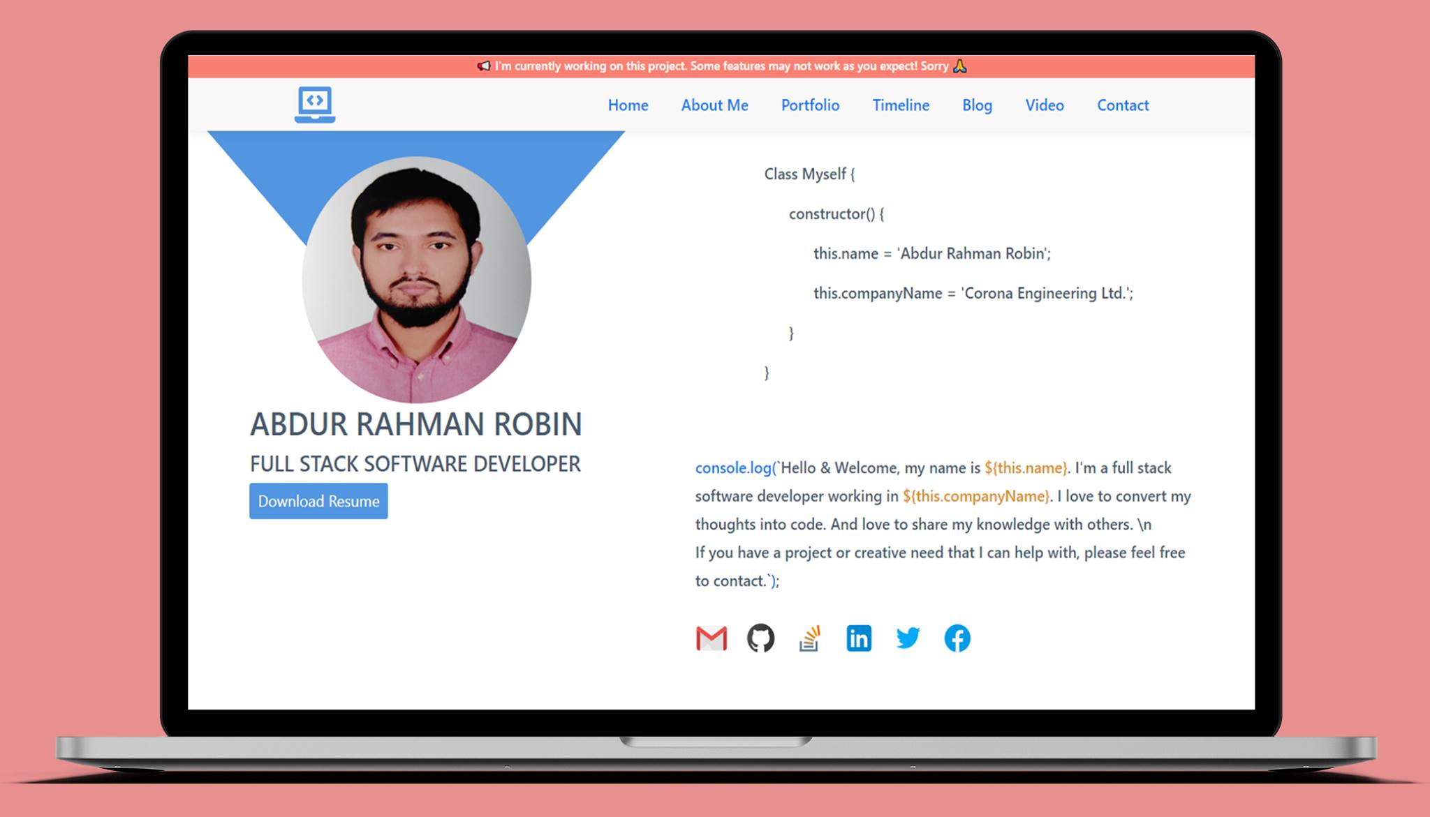The width and height of the screenshot is (1430, 817).
Task: Navigate to the Video section
Action: tap(1043, 105)
